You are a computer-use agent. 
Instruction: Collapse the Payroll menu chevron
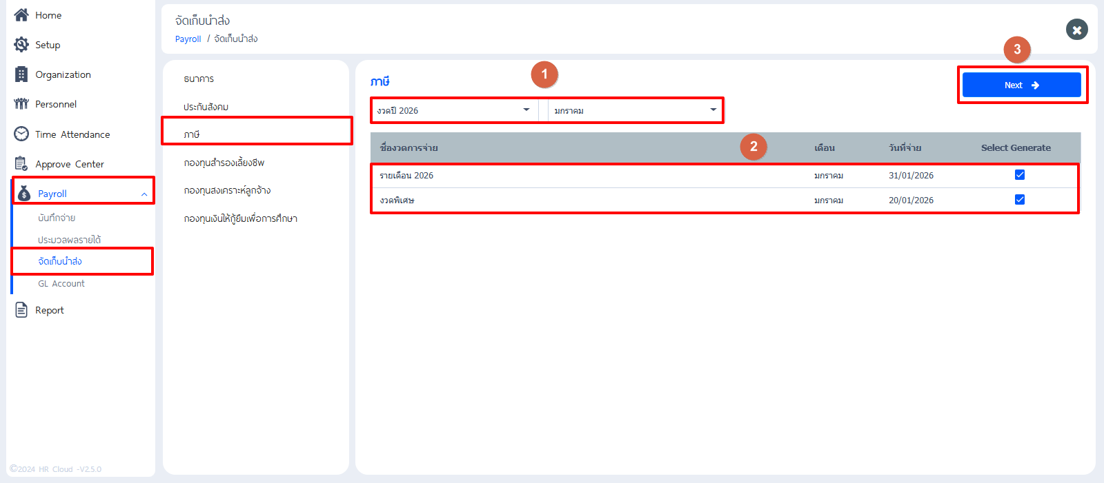pos(144,194)
